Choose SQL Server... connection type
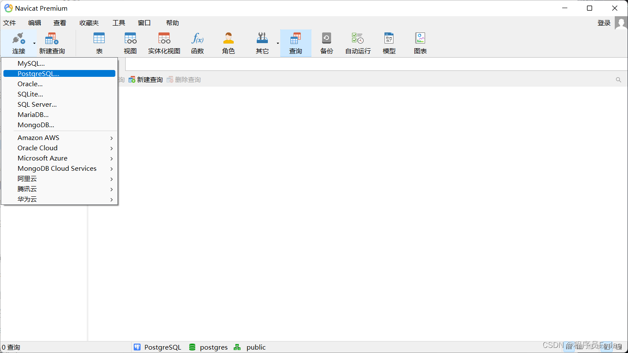628x353 pixels. (x=59, y=104)
